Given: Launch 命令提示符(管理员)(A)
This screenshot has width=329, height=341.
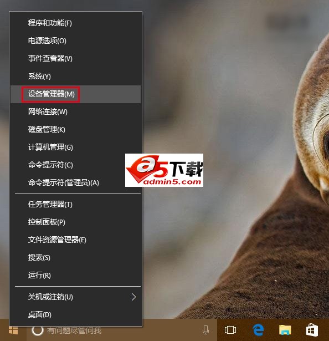Looking at the screenshot, I should [x=76, y=182].
